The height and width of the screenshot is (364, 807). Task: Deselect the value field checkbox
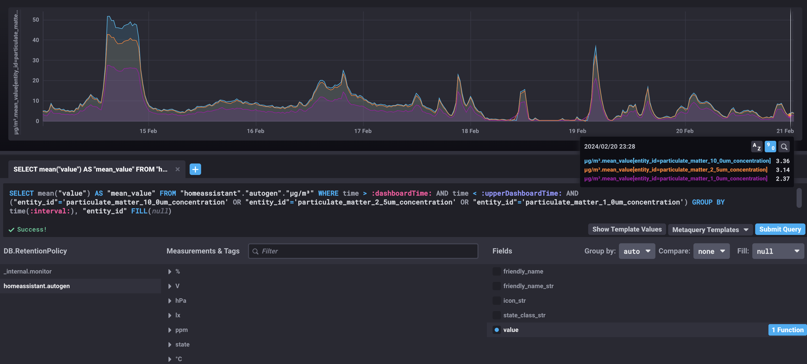click(496, 330)
